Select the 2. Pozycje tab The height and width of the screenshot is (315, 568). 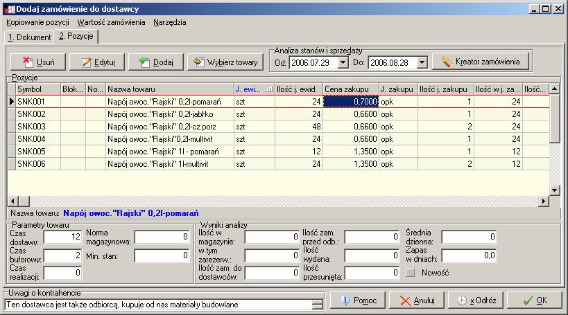[x=76, y=36]
